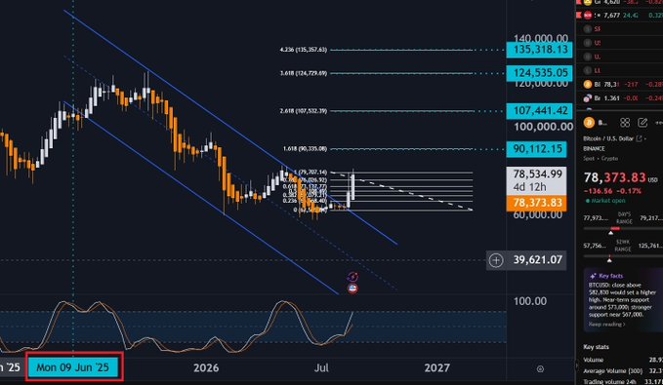The width and height of the screenshot is (663, 385).
Task: Click the 107,441.42 price label
Action: click(x=540, y=111)
